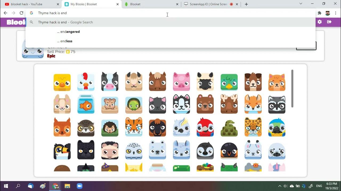This screenshot has width=341, height=191.
Task: Select the black and white Husky blook
Action: coord(181,104)
